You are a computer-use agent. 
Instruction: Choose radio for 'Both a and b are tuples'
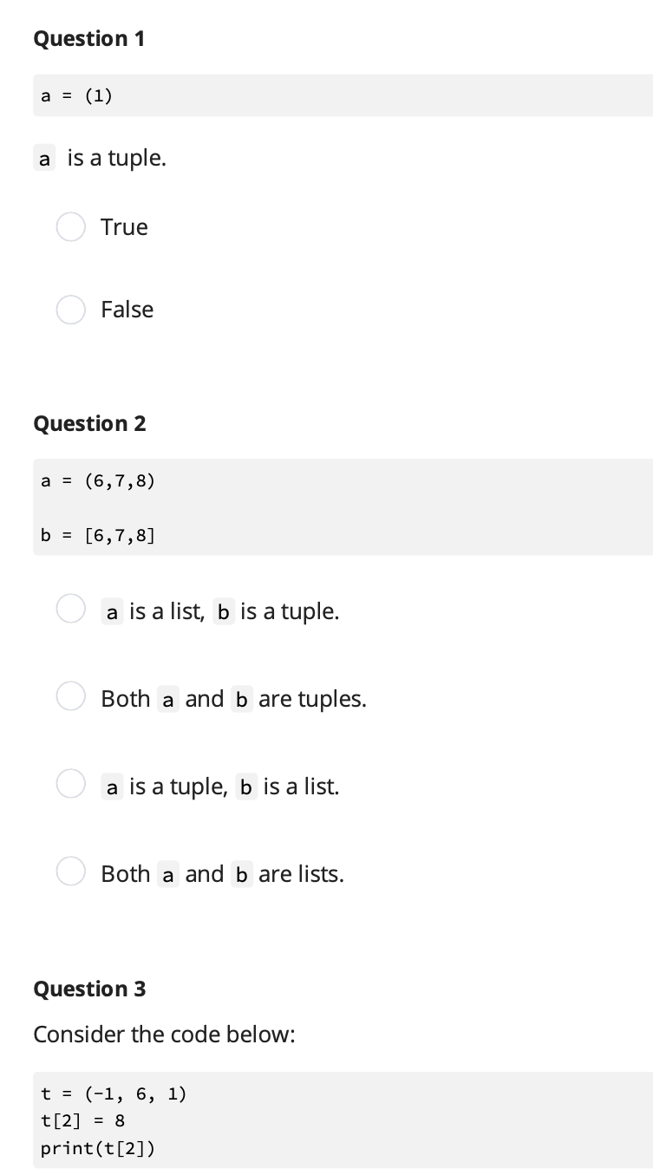pyautogui.click(x=71, y=697)
